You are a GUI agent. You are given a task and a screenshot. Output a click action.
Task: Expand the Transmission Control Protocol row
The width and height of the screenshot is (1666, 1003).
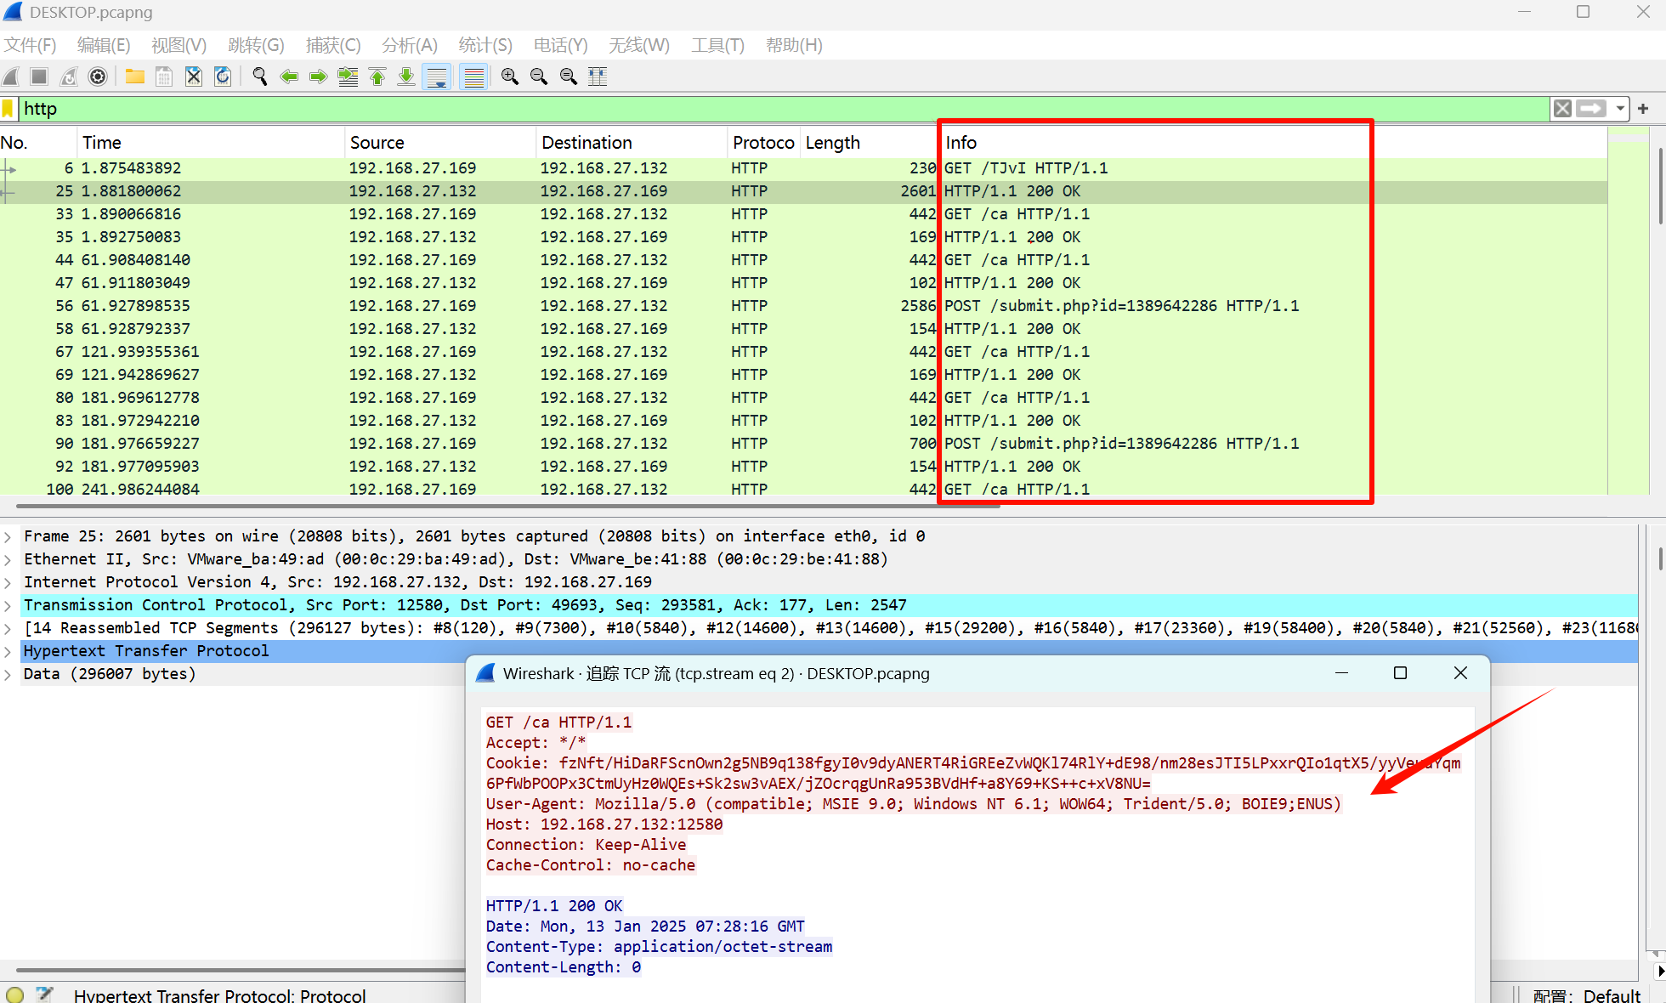click(8, 605)
